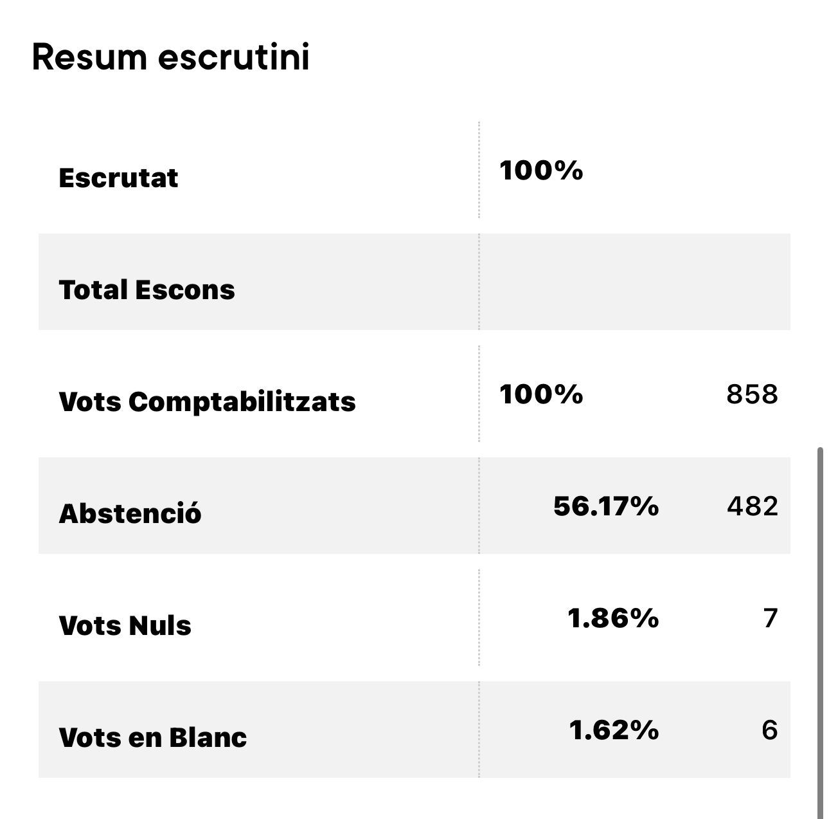Select the Vots en Blanc label
Screen dimensions: 829x819
click(152, 737)
